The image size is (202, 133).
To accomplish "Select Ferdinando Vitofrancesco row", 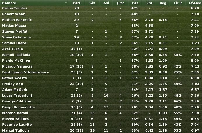I will coord(101,72).
